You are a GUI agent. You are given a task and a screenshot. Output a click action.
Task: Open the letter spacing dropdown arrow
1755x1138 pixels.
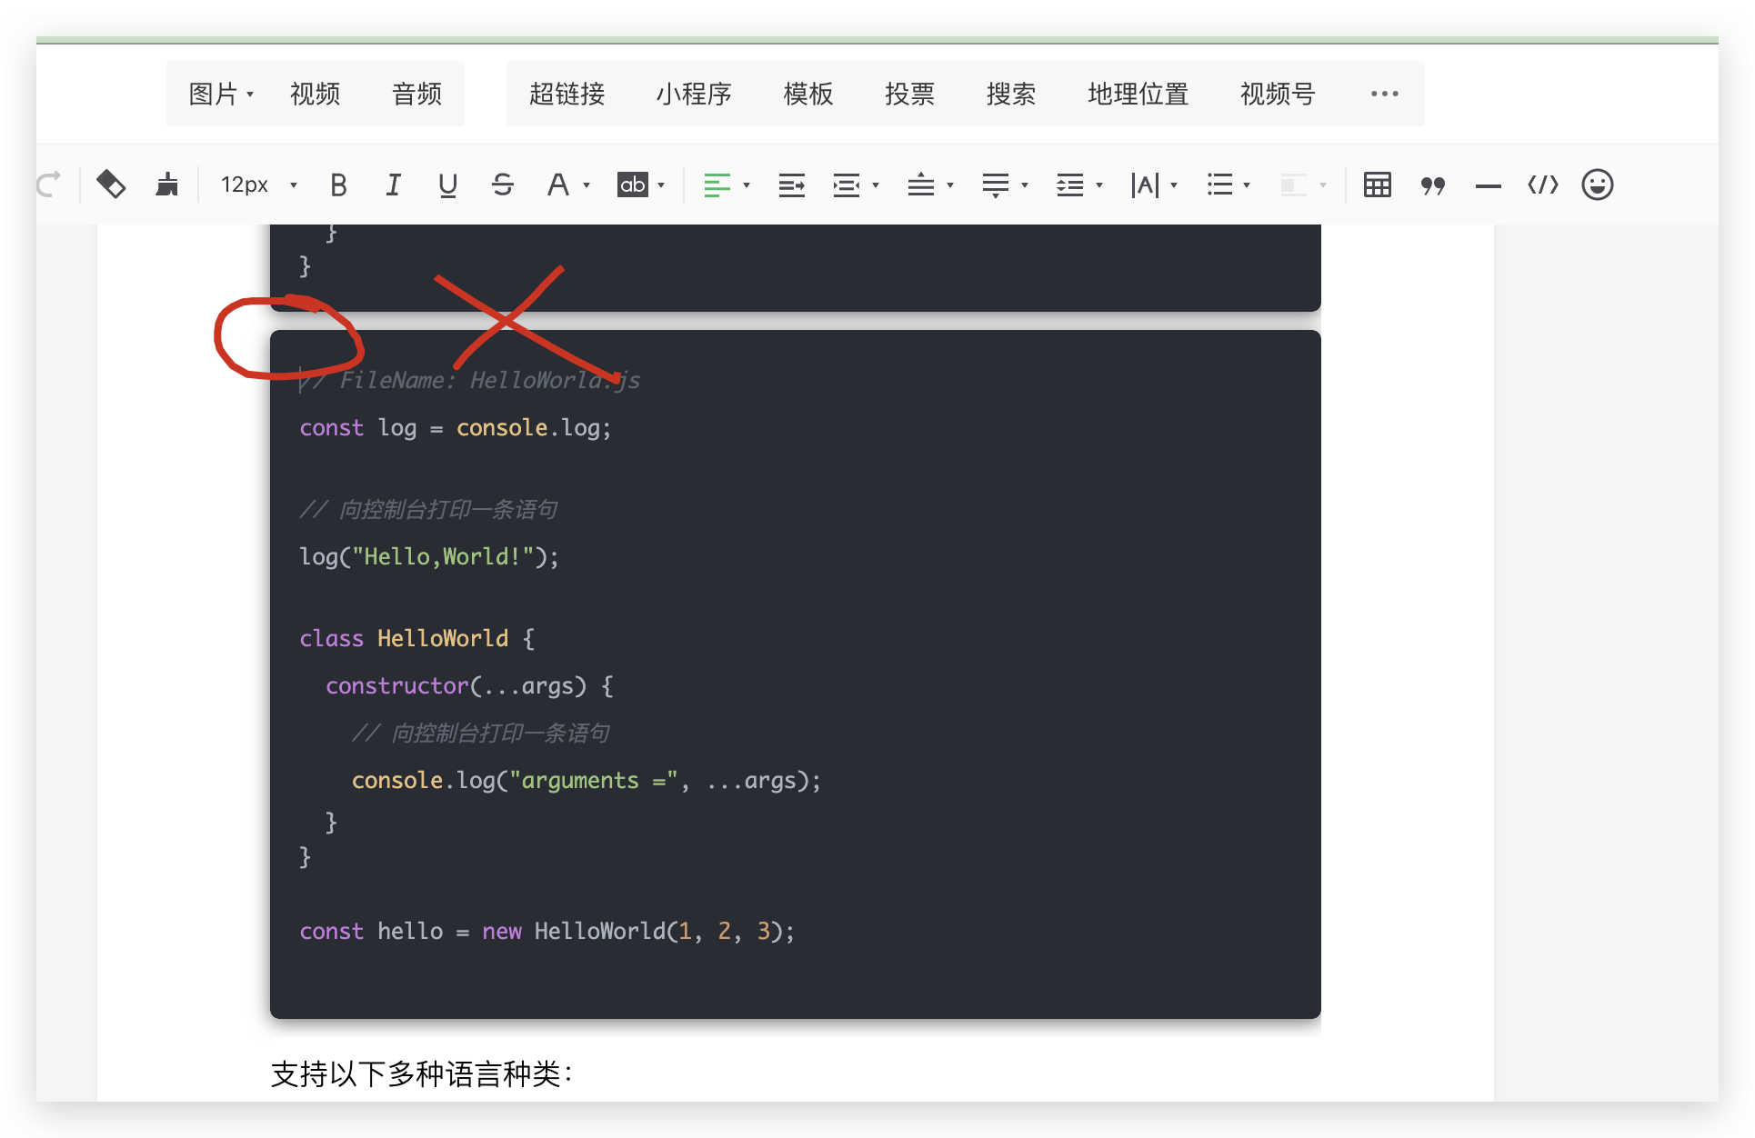pos(1174,185)
